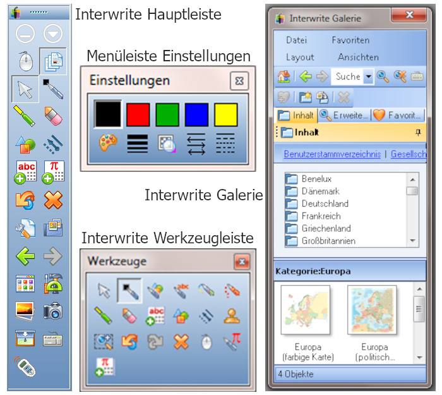The image size is (442, 395).
Task: Switch to the Inhalt tab
Action: pyautogui.click(x=296, y=116)
